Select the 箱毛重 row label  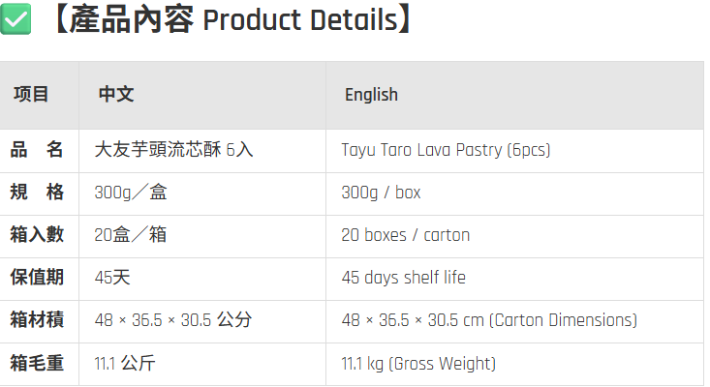37,363
